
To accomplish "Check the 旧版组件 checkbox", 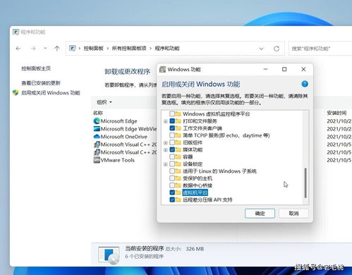I will 172,142.
